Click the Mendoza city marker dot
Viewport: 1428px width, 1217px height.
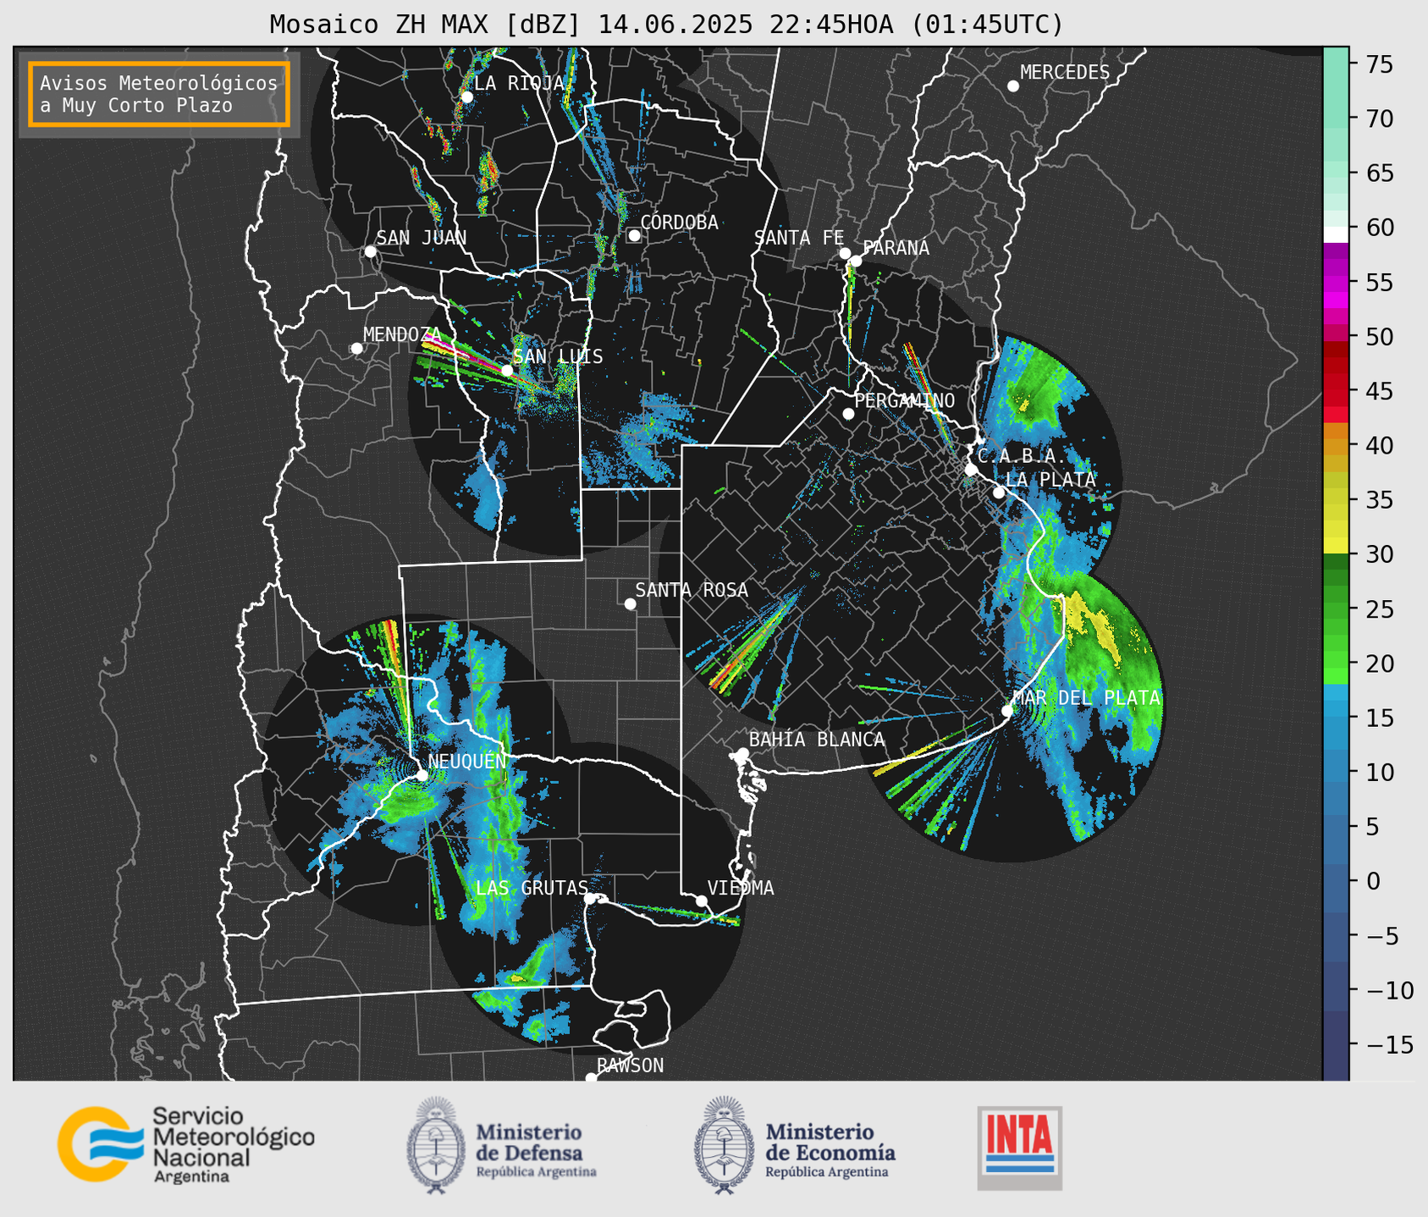tap(356, 349)
